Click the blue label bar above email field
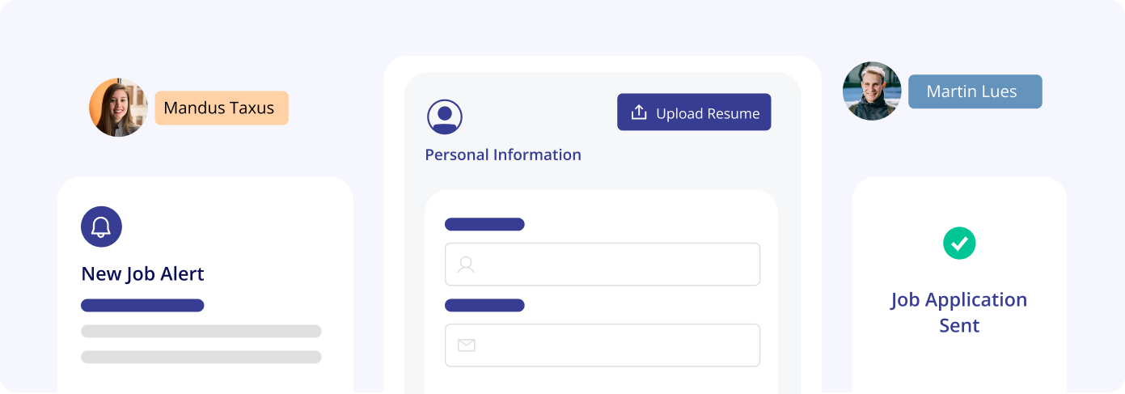This screenshot has width=1125, height=394. [x=484, y=305]
